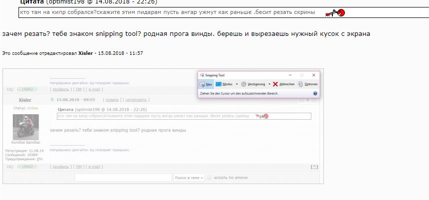This screenshot has width=429, height=200.
Task: Open the Xisler username link above the avatar
Action: pyautogui.click(x=25, y=100)
